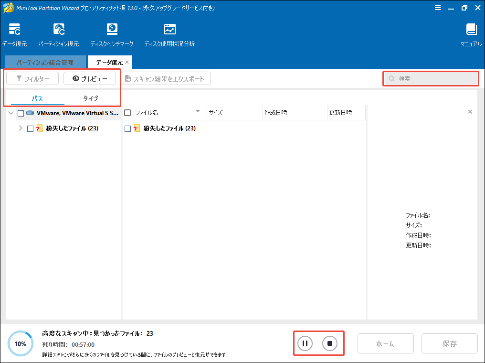This screenshot has width=485, height=363.
Task: Select the ファイル名 column header checkbox
Action: click(127, 112)
